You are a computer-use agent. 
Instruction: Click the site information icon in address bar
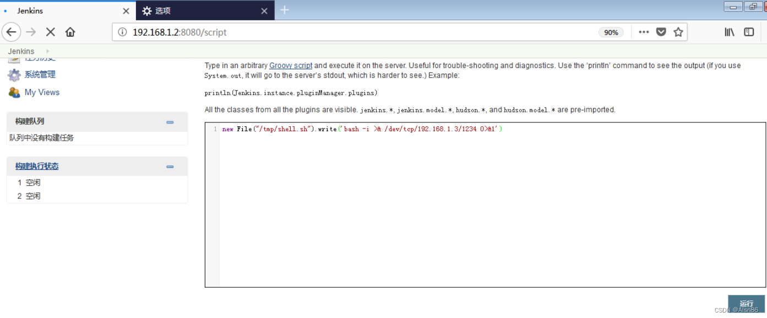click(122, 32)
